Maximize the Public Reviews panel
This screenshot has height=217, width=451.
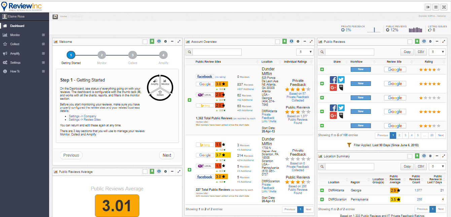[x=444, y=41]
